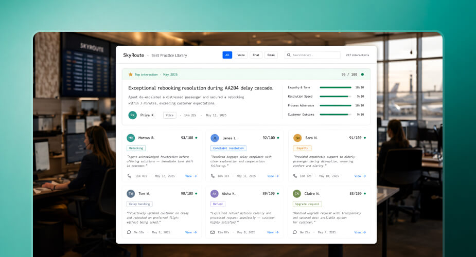The height and width of the screenshot is (257, 476).
Task: Click the MR avatar for Marcus R.
Action: (131, 138)
